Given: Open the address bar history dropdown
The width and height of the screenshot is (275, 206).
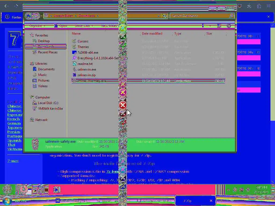Looking at the screenshot, I should [x=158, y=16].
